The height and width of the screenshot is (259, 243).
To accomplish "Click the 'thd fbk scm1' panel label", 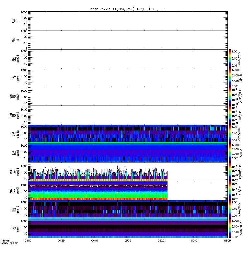I will point(15,153).
